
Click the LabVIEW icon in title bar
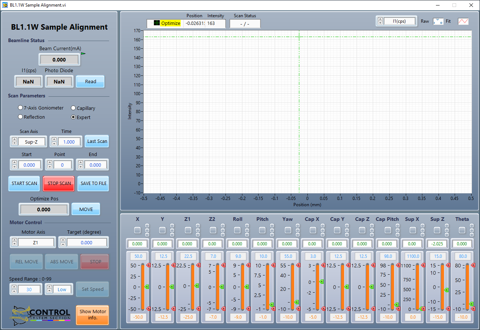click(5, 5)
